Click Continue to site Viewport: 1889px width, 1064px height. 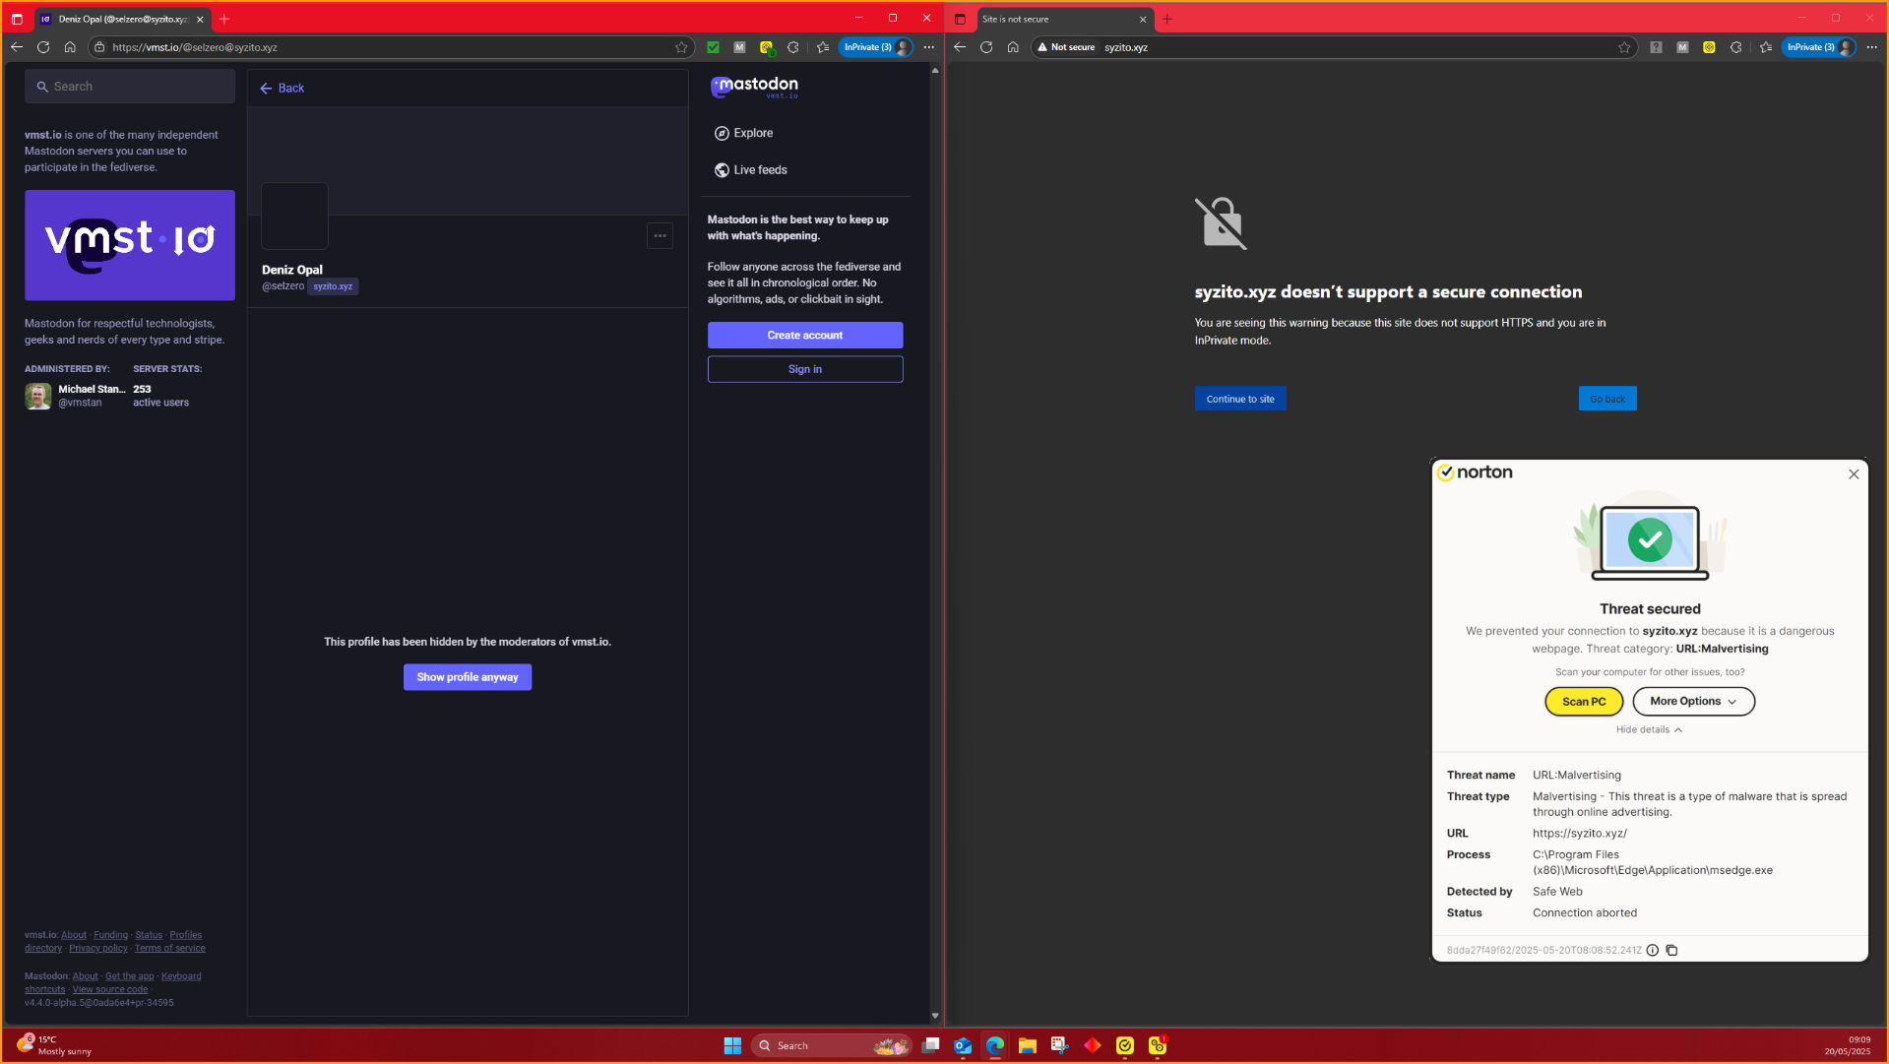(1240, 399)
